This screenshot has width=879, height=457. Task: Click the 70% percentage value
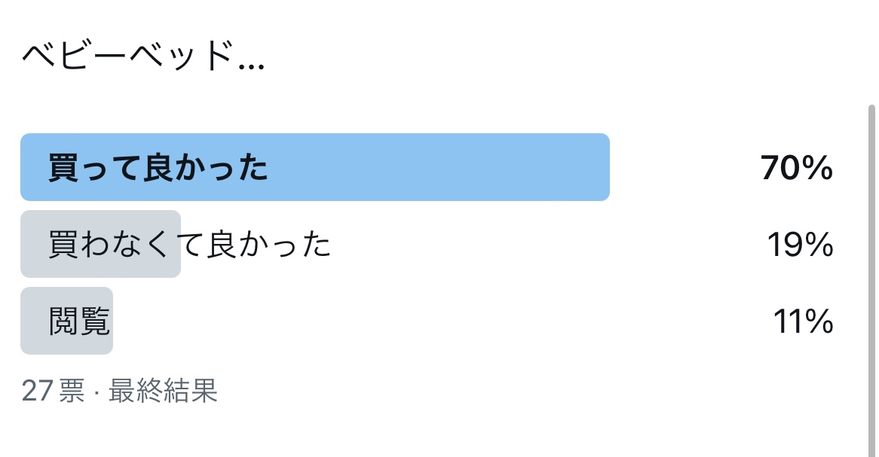(x=797, y=169)
